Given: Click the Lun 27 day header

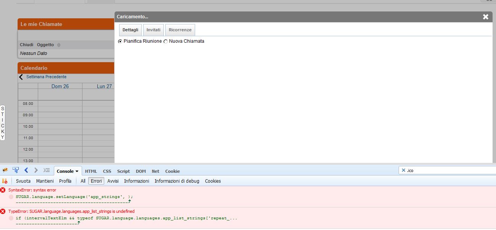Looking at the screenshot, I should pyautogui.click(x=104, y=86).
